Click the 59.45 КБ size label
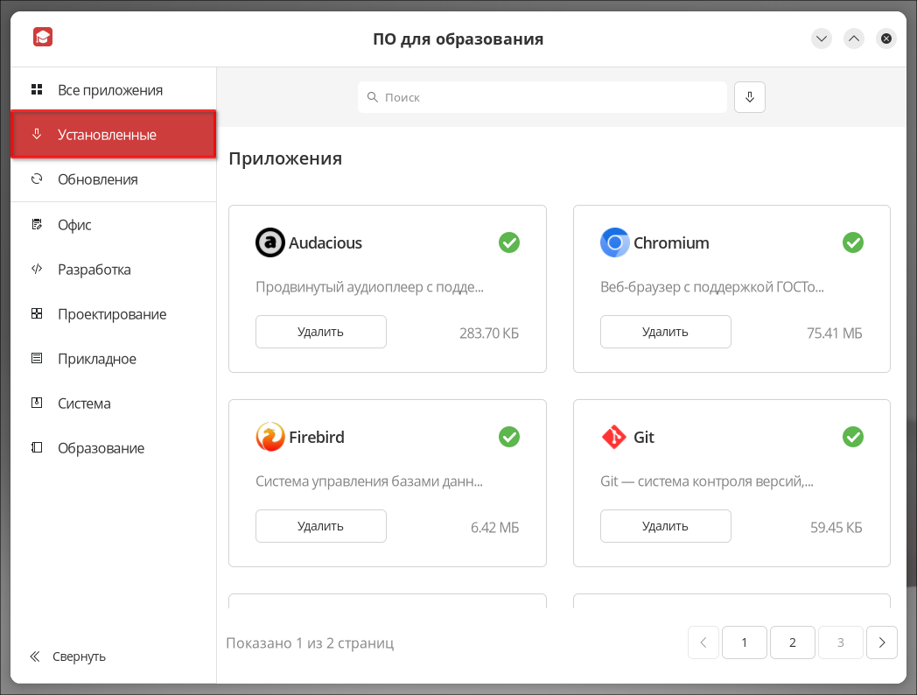 836,527
